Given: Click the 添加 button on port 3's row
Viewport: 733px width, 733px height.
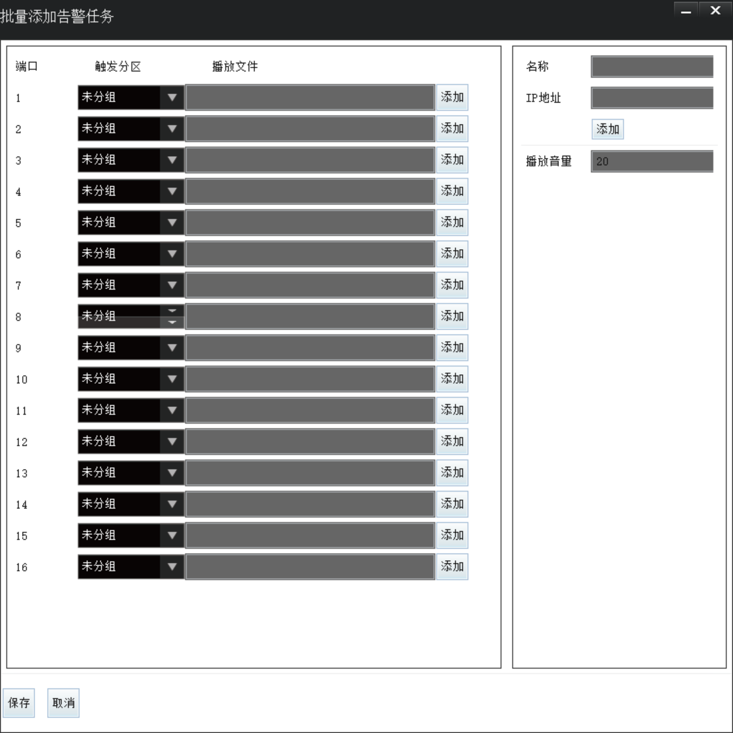Looking at the screenshot, I should [x=452, y=160].
